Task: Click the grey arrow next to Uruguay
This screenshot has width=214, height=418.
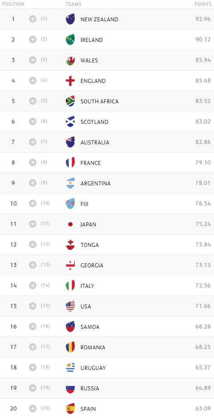Action: (x=33, y=367)
